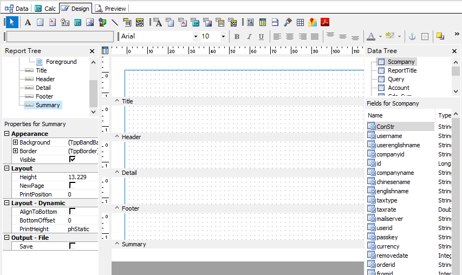Click the Height value field 13.229
462x275 pixels.
(x=83, y=177)
